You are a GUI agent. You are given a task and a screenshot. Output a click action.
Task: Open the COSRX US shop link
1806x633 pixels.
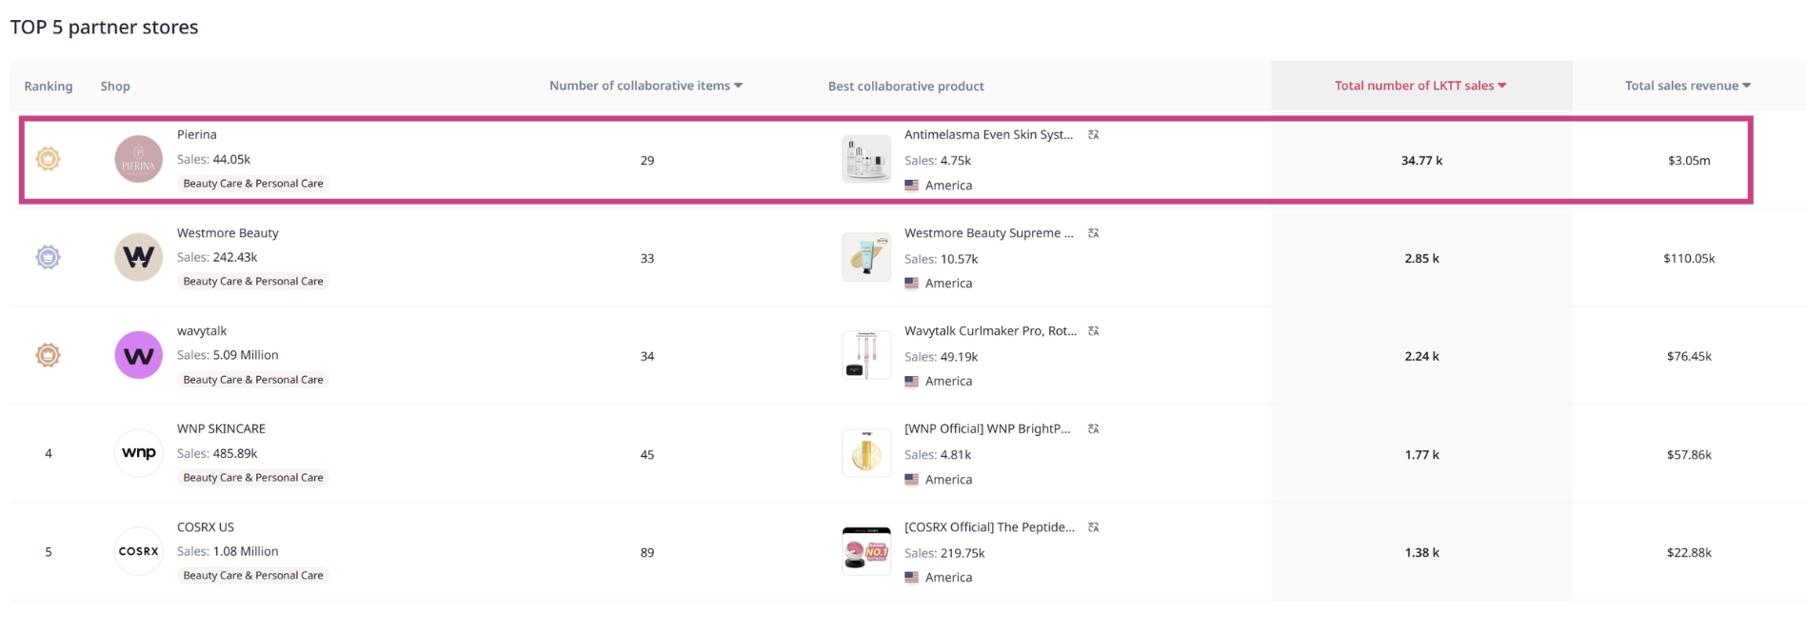[206, 526]
